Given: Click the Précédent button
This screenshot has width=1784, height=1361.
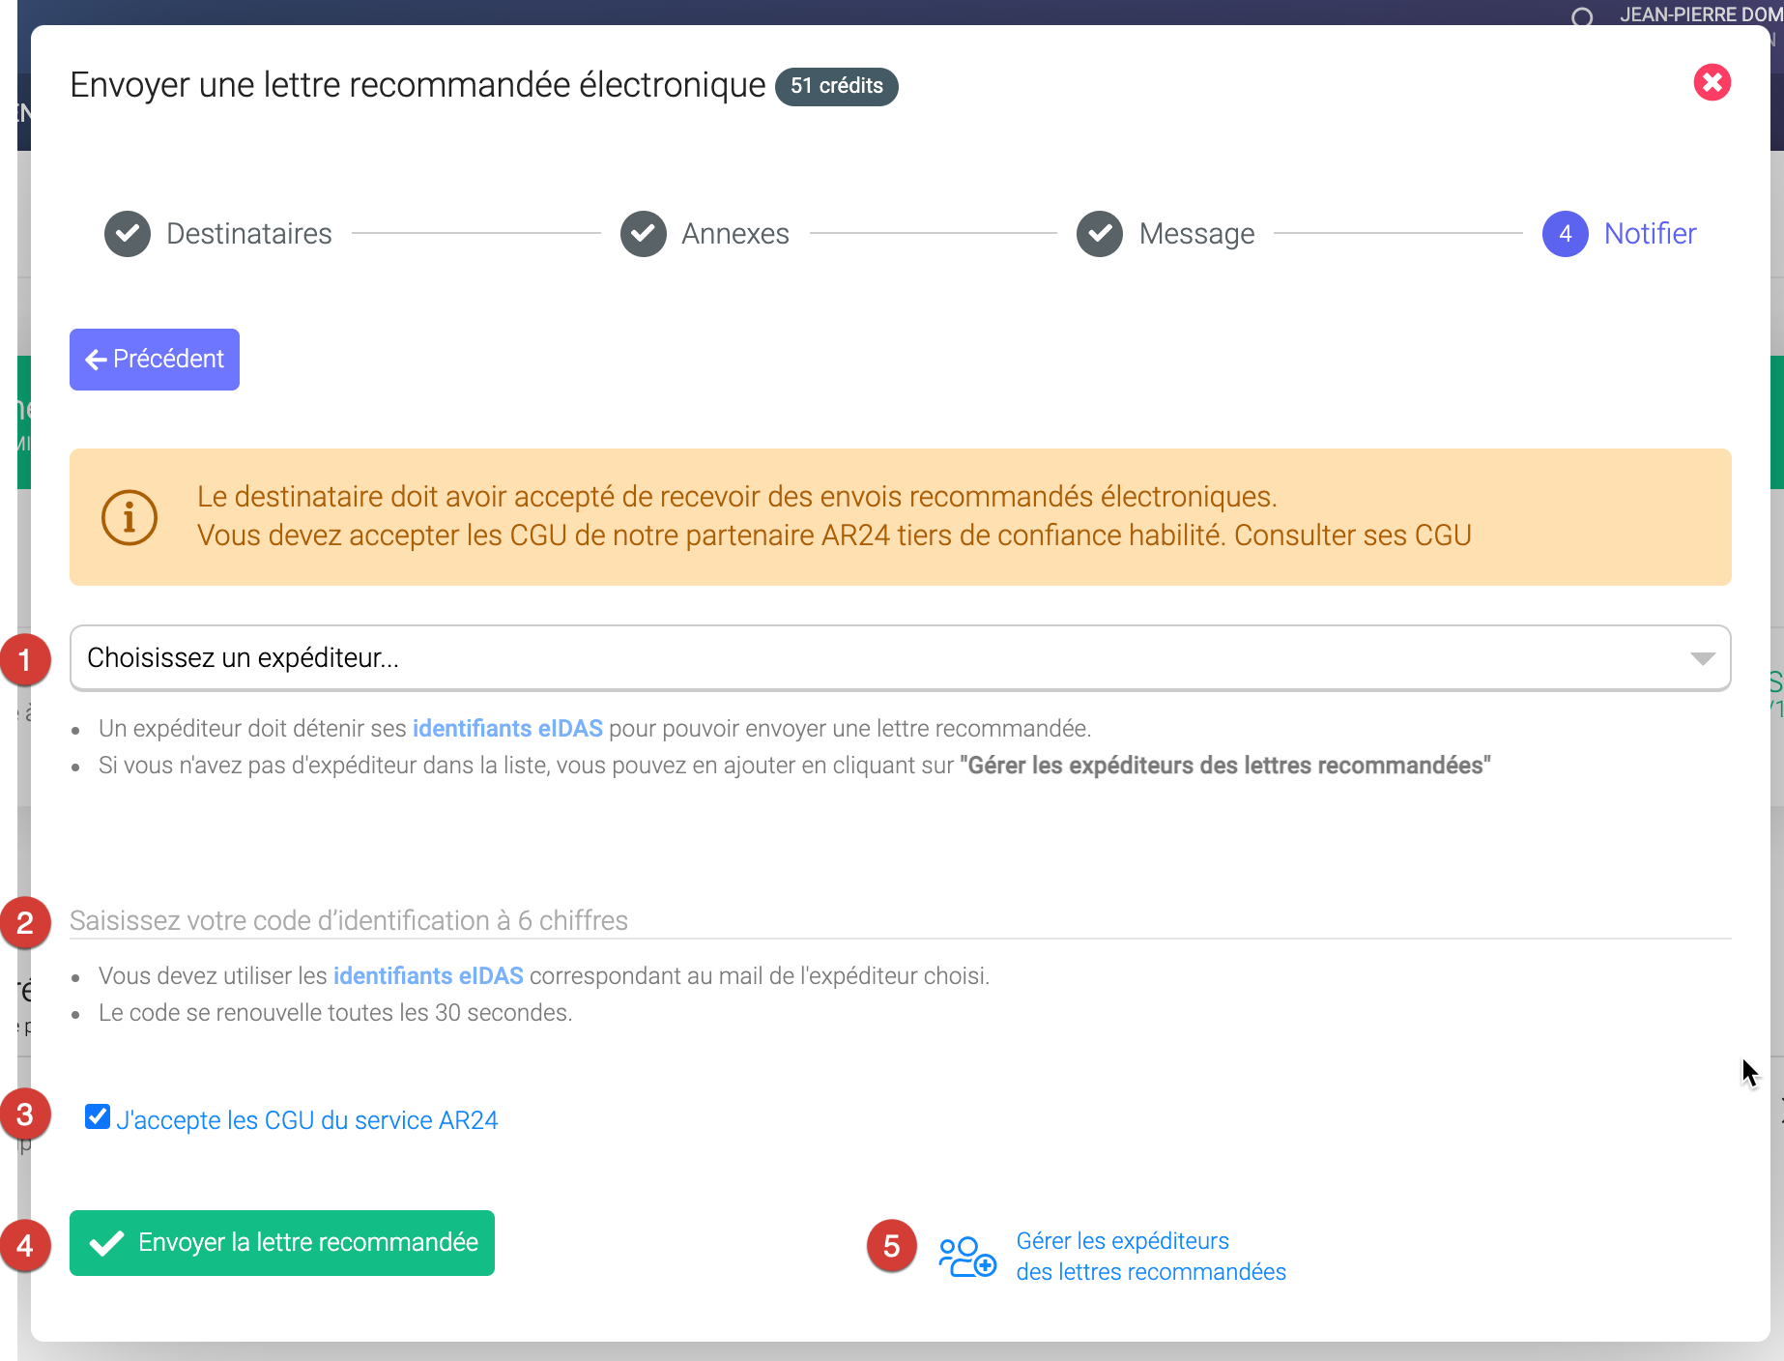Looking at the screenshot, I should [x=155, y=360].
